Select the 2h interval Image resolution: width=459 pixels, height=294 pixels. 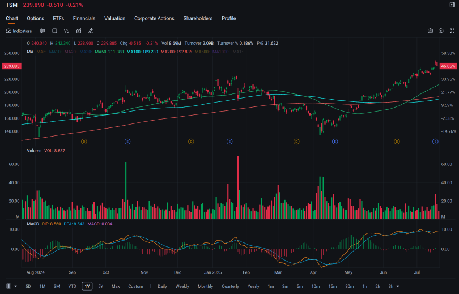(x=377, y=286)
